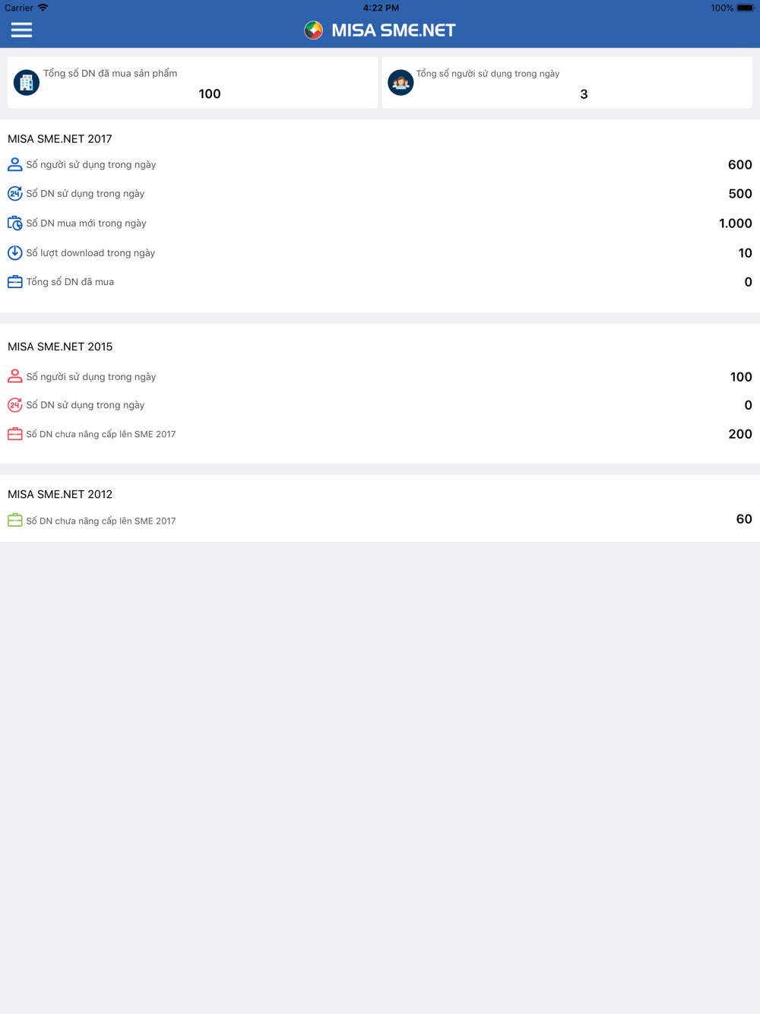760x1014 pixels.
Task: Open the 'Tổng số DN đã mua sản phẩm' card
Action: click(x=193, y=83)
